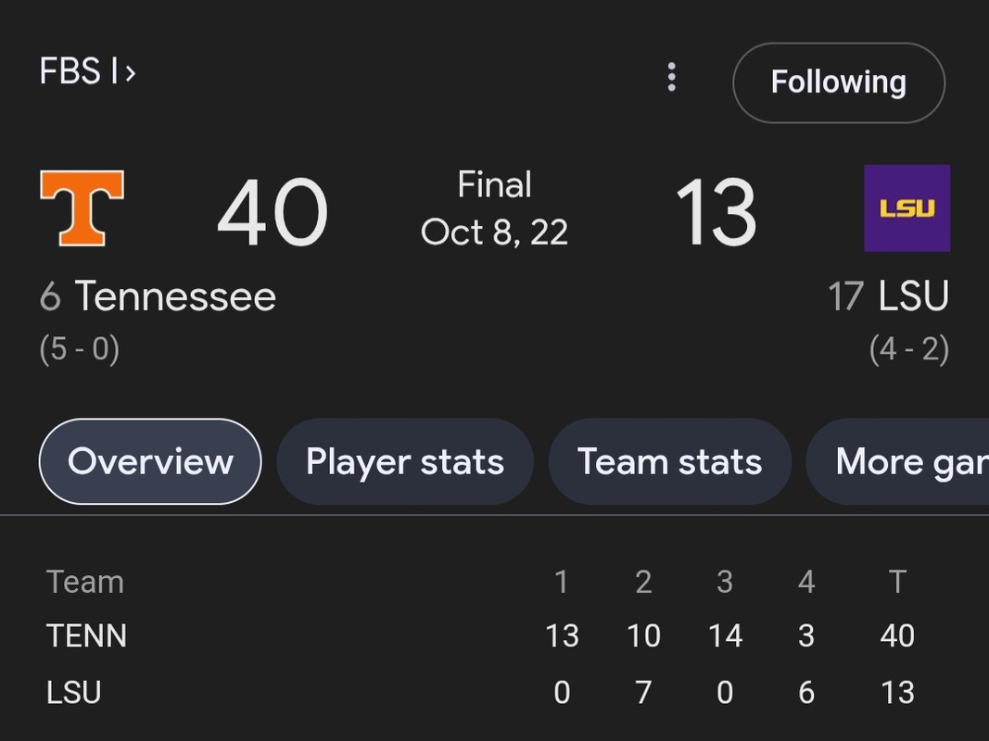Click Tennessee's score of 40
The height and width of the screenshot is (741, 989).
273,213
